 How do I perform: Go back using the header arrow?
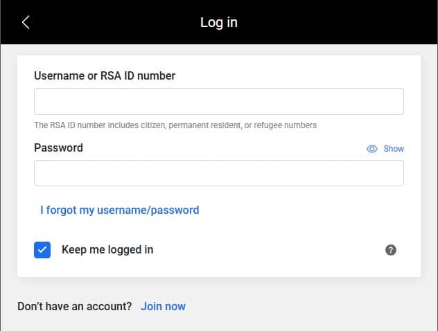26,22
